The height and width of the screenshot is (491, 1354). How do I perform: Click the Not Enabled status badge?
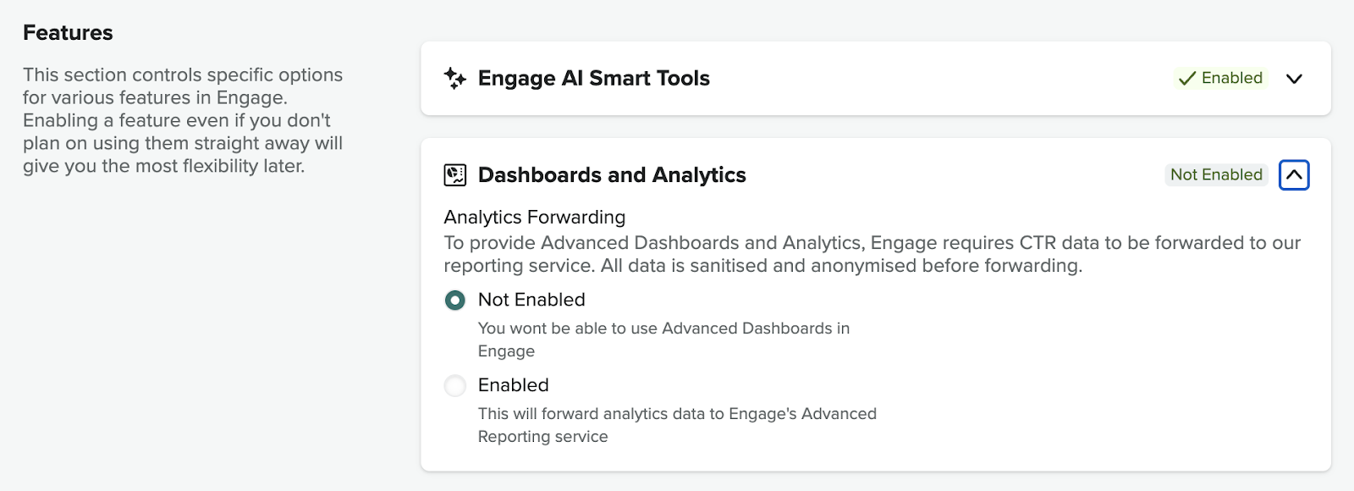click(x=1216, y=174)
